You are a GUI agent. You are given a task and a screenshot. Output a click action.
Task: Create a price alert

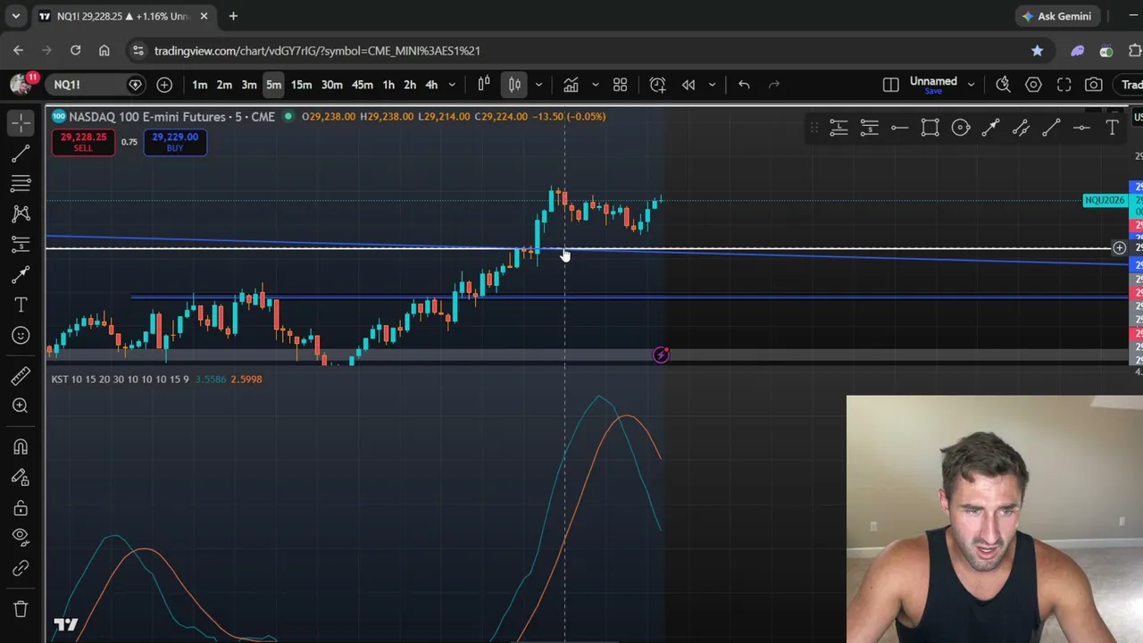click(657, 85)
